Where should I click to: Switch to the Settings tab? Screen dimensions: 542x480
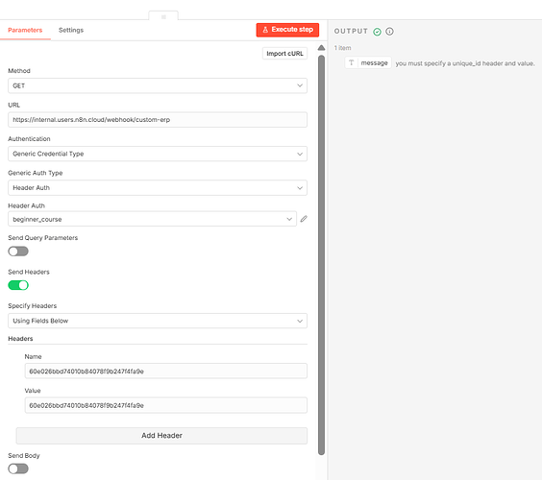coord(71,30)
